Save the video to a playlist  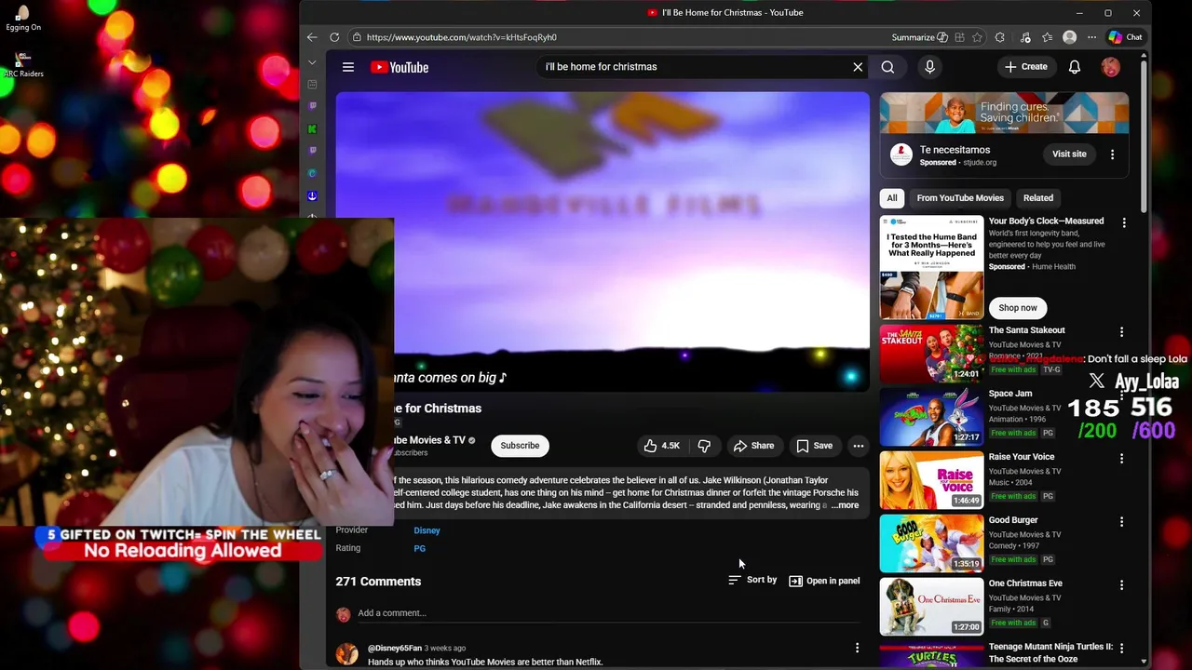814,446
